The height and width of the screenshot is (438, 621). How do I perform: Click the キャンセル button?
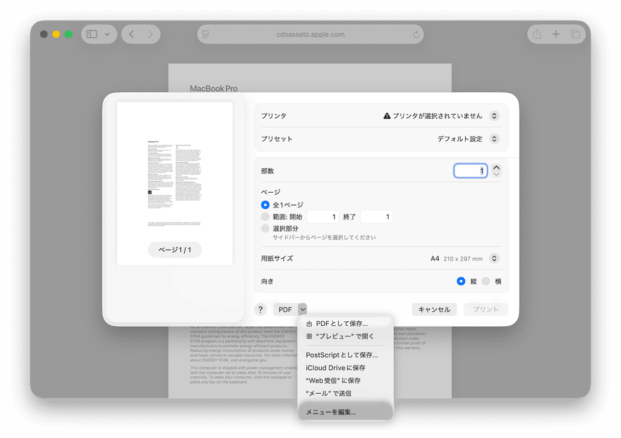click(434, 309)
